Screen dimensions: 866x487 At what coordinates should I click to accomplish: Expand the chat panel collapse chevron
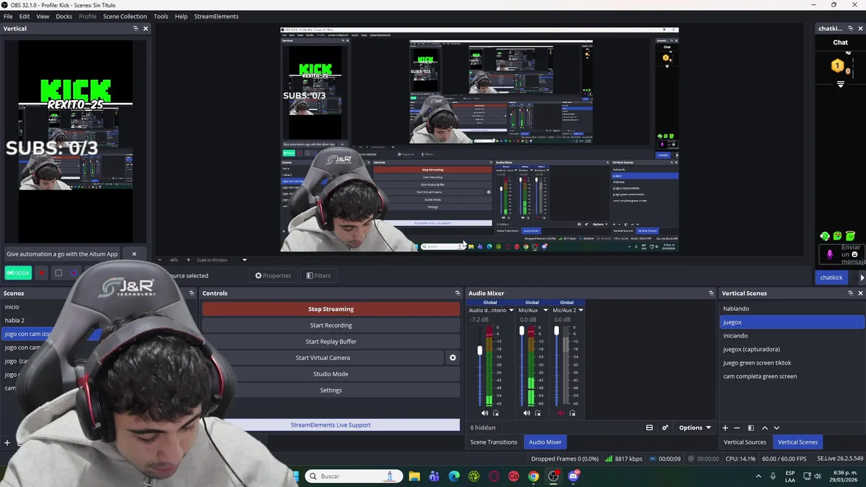[840, 85]
